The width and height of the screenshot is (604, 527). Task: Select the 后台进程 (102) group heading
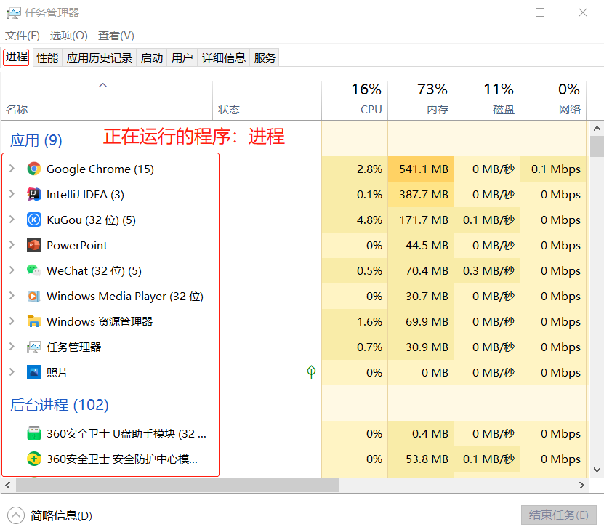click(x=59, y=405)
